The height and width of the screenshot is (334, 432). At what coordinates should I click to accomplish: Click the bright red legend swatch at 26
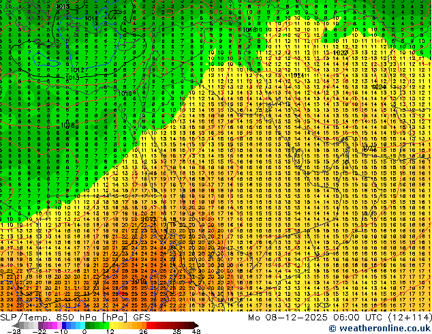pyautogui.click(x=149, y=325)
